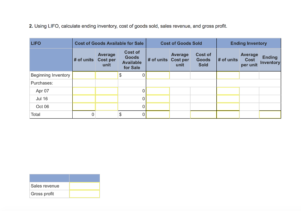Select the Total Cost of Goods Sold amount cell
Image resolution: width=301 pixels, height=211 pixels.
[x=203, y=114]
